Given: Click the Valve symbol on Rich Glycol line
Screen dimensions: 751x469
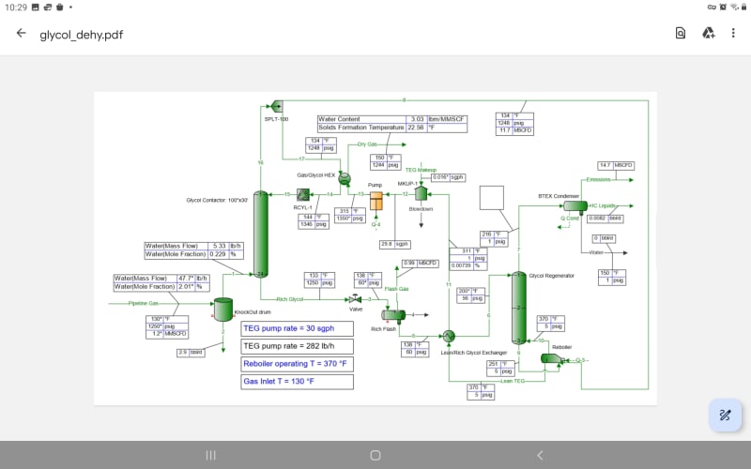Looking at the screenshot, I should point(355,299).
